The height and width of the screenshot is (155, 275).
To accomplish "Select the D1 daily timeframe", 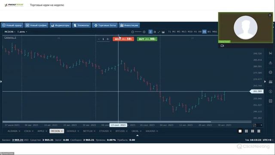I will pos(205,32).
